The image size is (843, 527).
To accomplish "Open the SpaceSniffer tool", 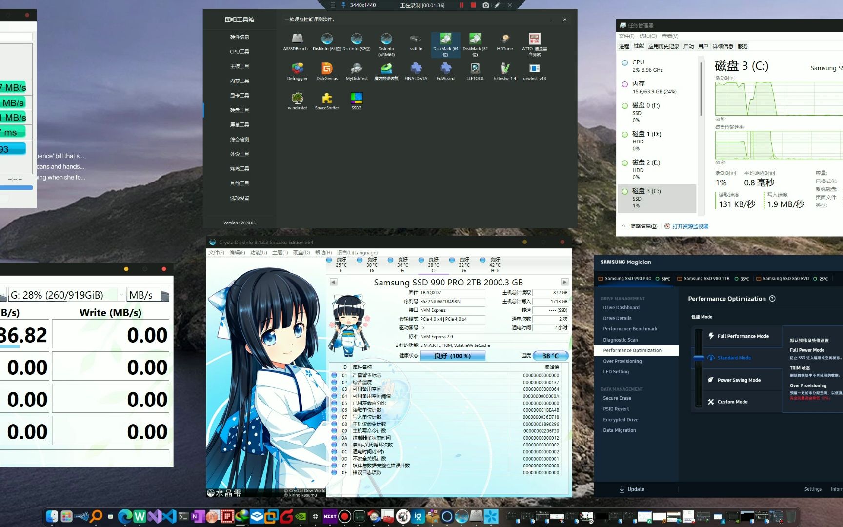I will [327, 101].
